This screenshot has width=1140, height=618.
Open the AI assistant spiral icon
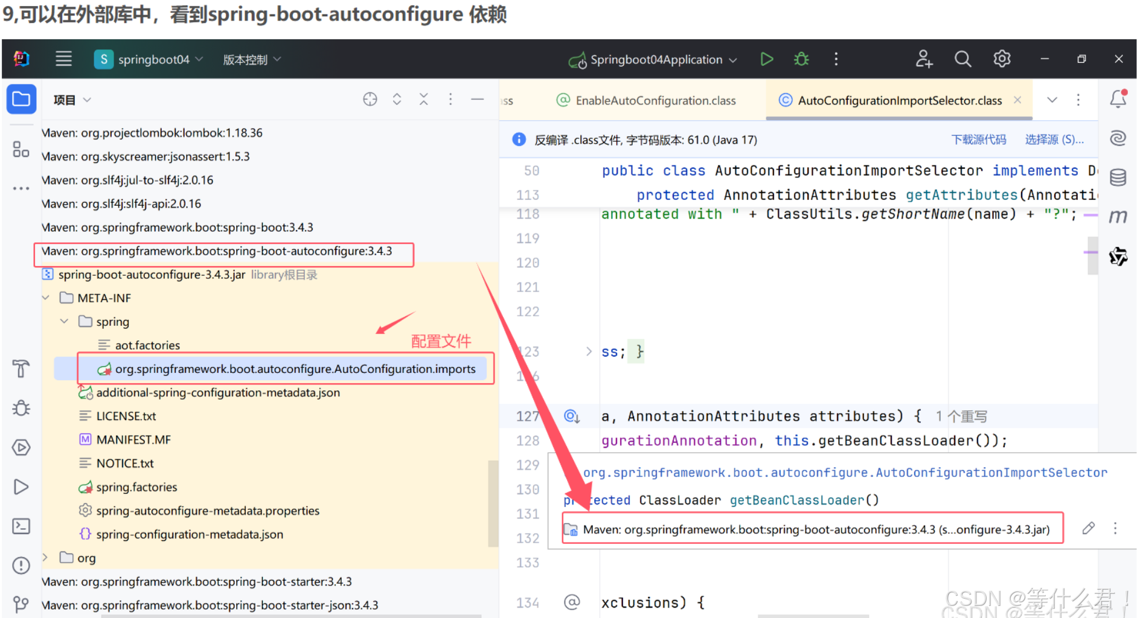(1118, 138)
